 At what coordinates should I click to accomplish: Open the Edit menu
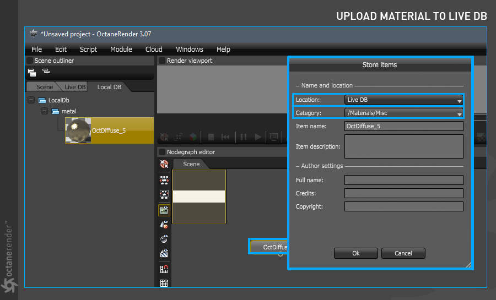click(61, 49)
